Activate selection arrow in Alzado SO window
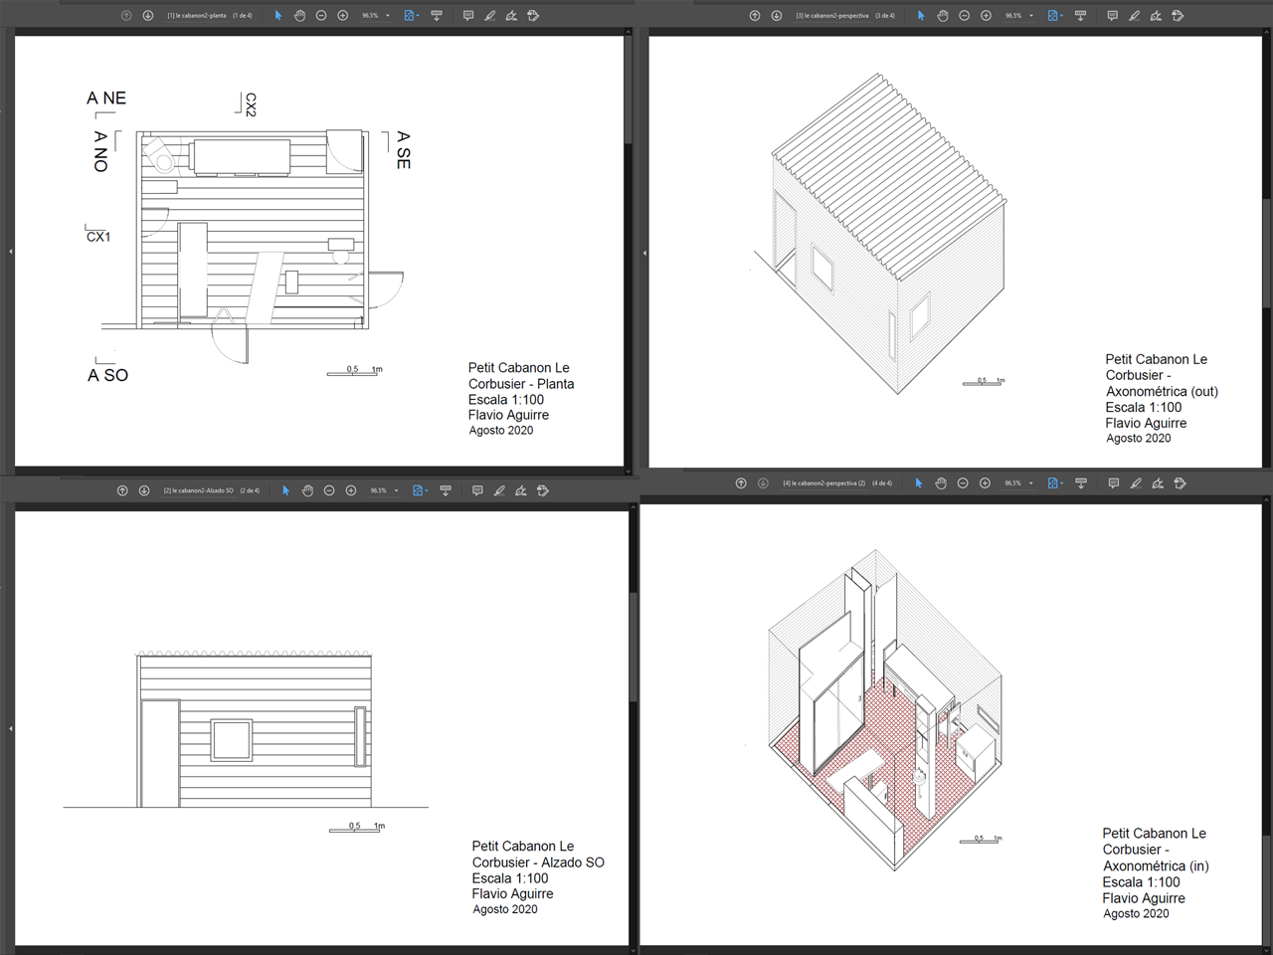 [x=286, y=490]
